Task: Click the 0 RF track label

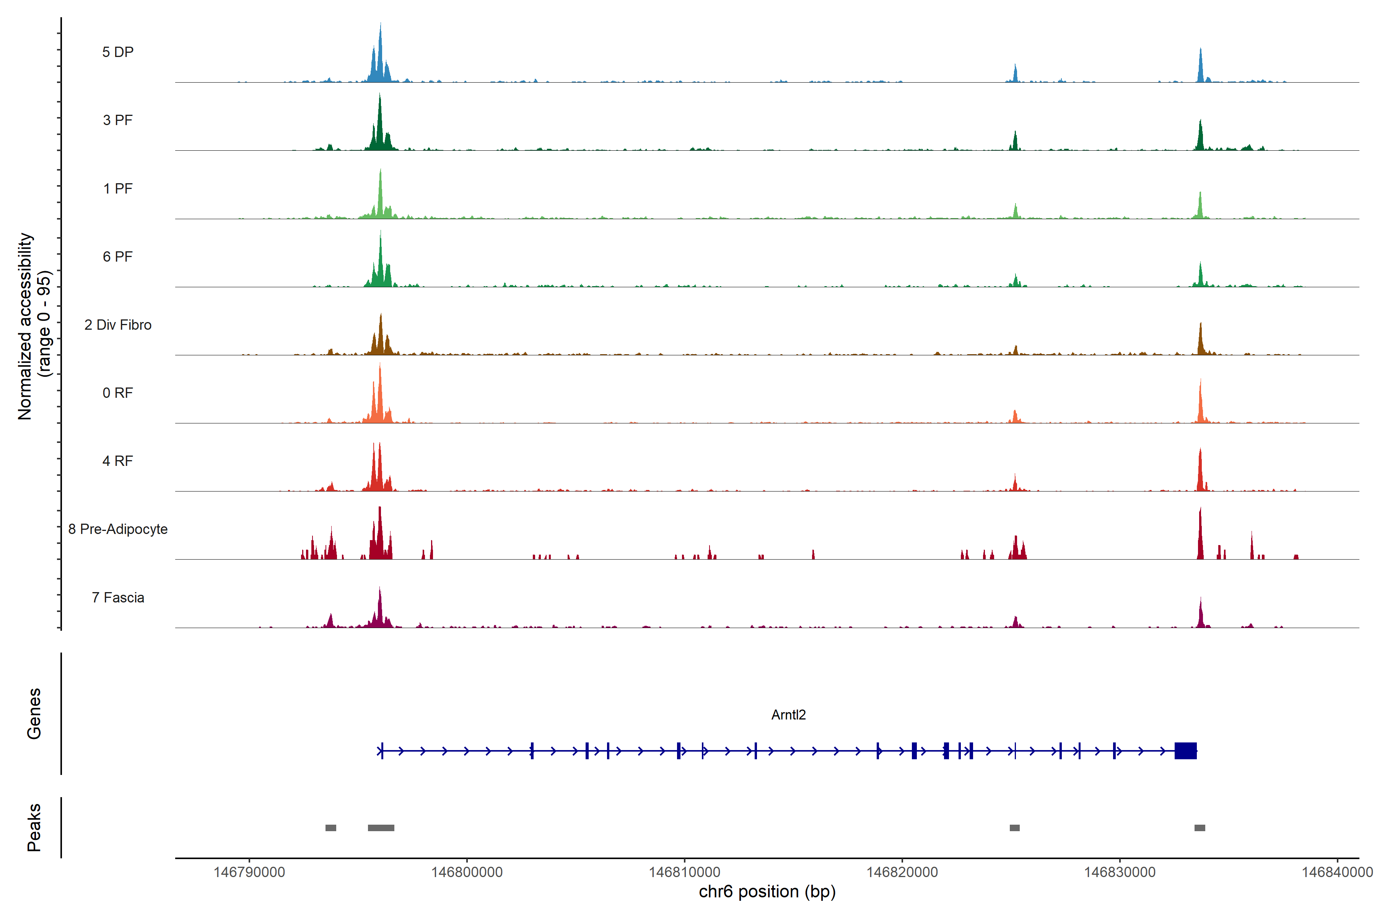Action: pos(118,393)
